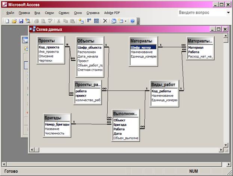Select the Чертежи field in Проекты
This screenshot has height=176, width=233.
(45, 61)
